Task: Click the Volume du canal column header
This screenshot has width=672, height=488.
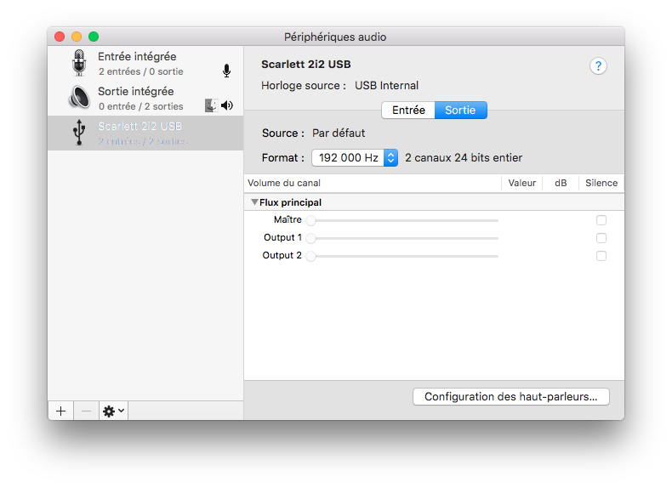Action: tap(373, 183)
